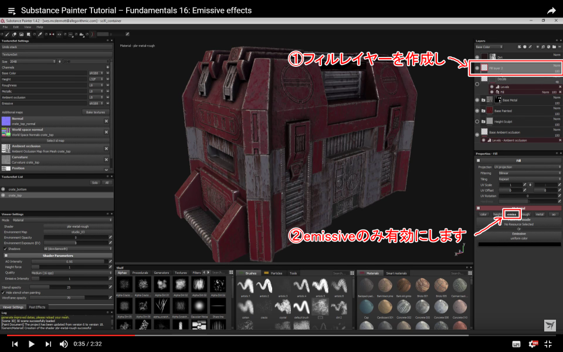Open the Filtering Bilinear dropdown
563x352 pixels.
click(529, 173)
